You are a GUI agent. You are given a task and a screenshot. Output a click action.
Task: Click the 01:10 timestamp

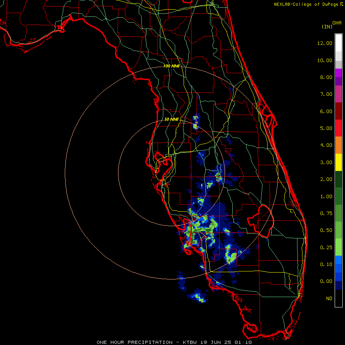click(x=243, y=342)
